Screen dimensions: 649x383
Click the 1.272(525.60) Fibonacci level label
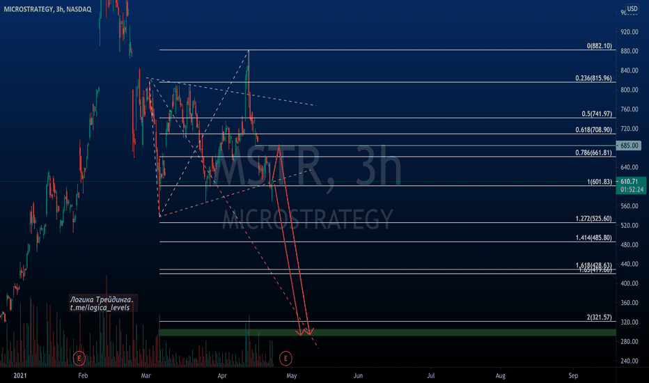pos(593,219)
